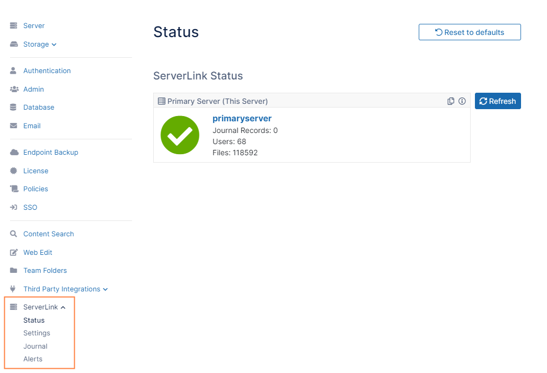Click Reset to defaults button

[x=470, y=32]
